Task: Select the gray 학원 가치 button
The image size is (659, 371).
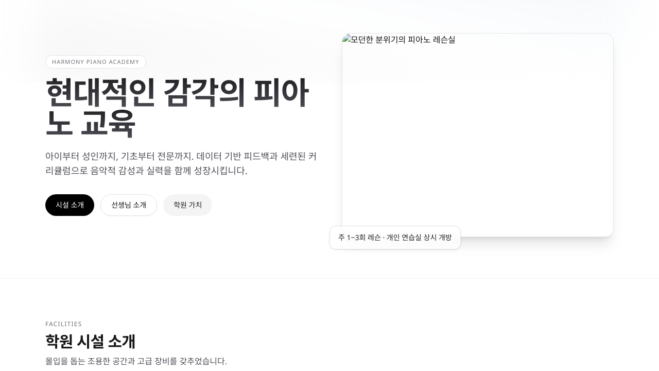Action: click(187, 205)
